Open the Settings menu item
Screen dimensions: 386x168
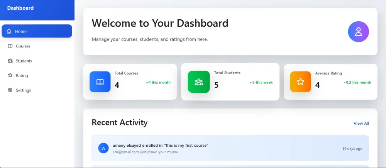click(37, 90)
